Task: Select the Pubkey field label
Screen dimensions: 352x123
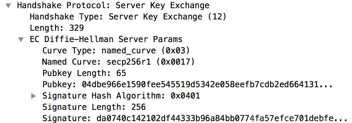Action: pyautogui.click(x=59, y=85)
